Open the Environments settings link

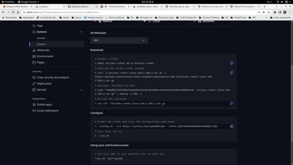coord(45,56)
